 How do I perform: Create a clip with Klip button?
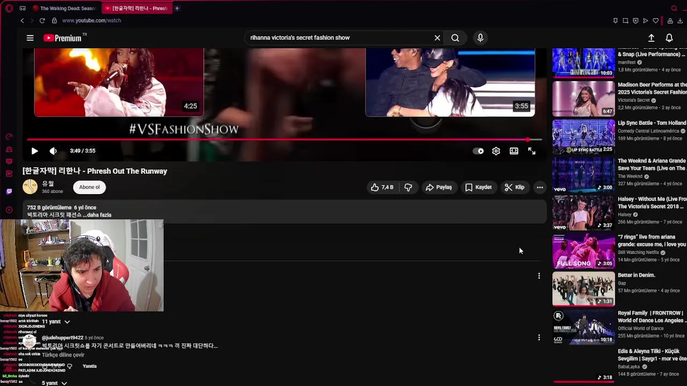[514, 187]
